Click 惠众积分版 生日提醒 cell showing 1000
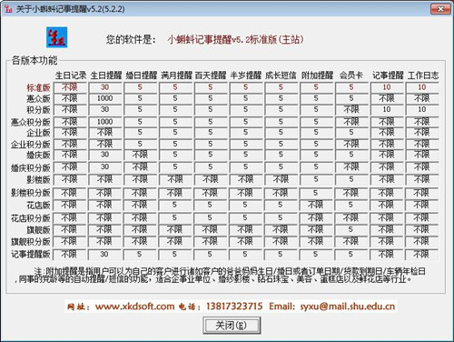454x342 pixels. [x=104, y=122]
